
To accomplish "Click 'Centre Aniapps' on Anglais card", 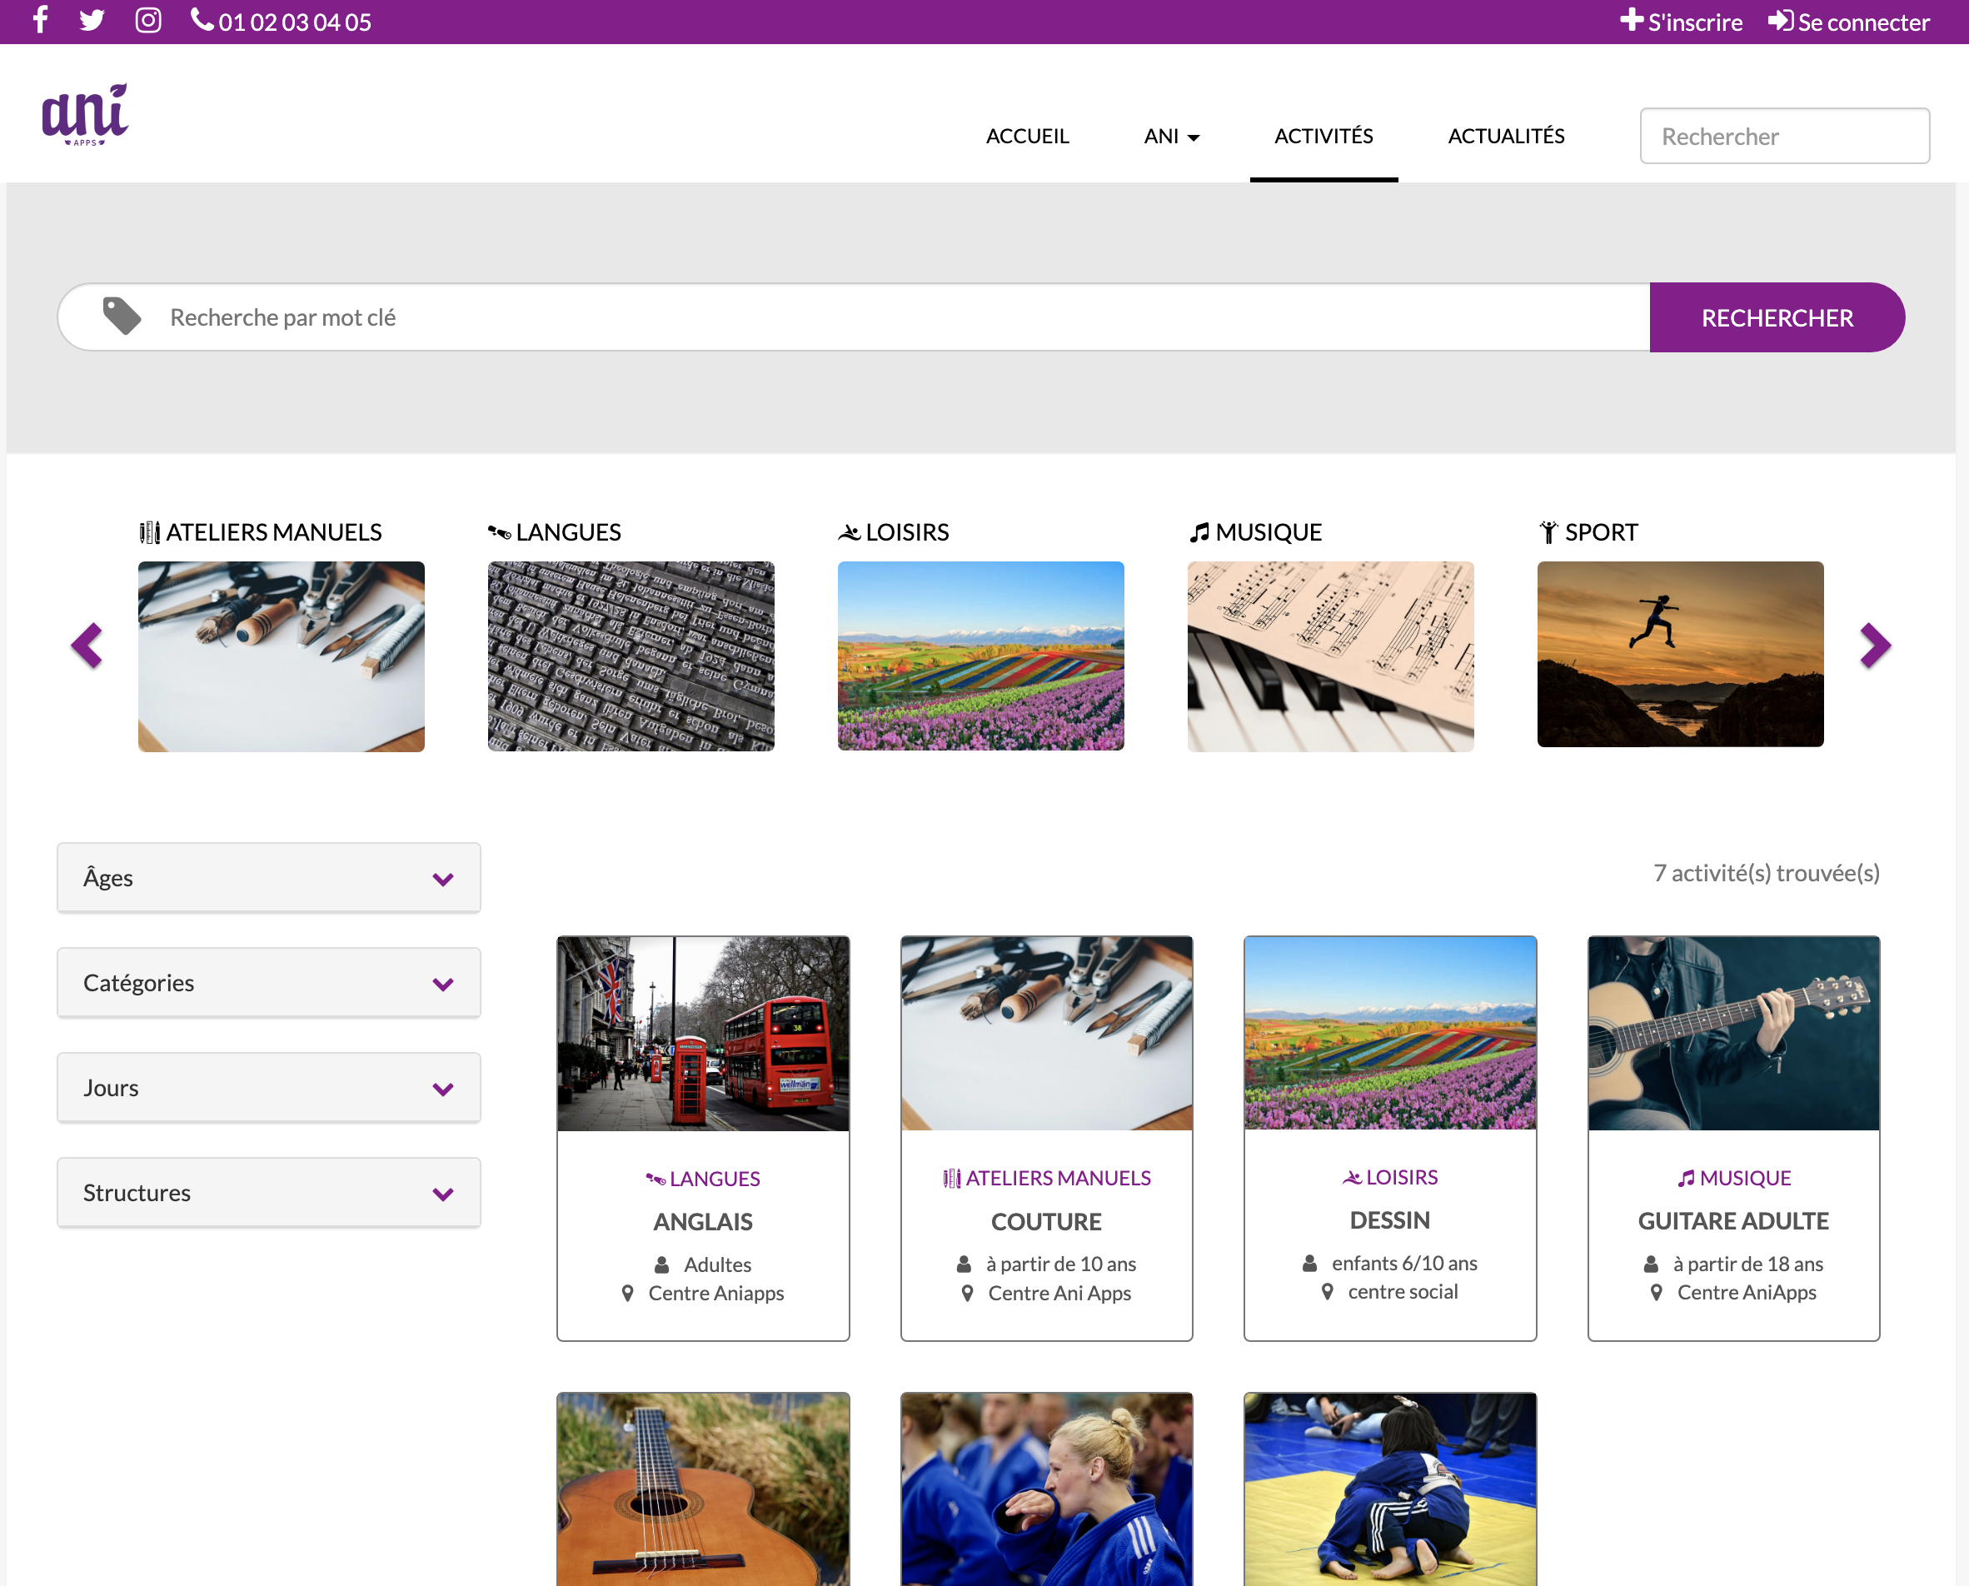I will (x=716, y=1293).
